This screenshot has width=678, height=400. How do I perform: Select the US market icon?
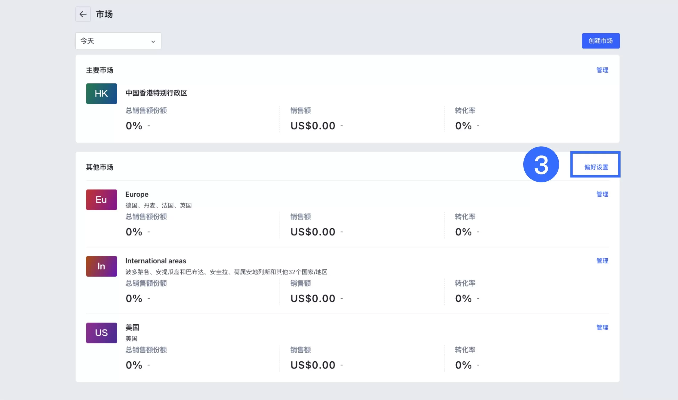point(101,333)
